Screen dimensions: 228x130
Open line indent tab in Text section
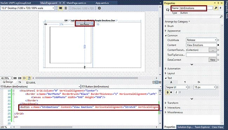(199, 82)
